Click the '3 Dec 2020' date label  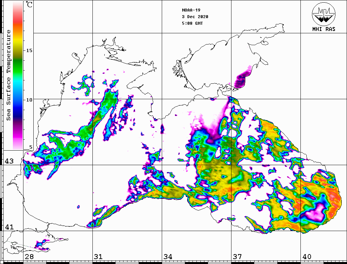click(x=195, y=17)
